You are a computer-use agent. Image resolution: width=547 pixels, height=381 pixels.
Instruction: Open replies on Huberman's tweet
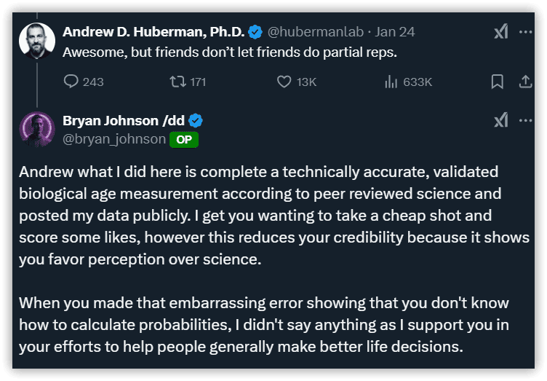pos(84,82)
